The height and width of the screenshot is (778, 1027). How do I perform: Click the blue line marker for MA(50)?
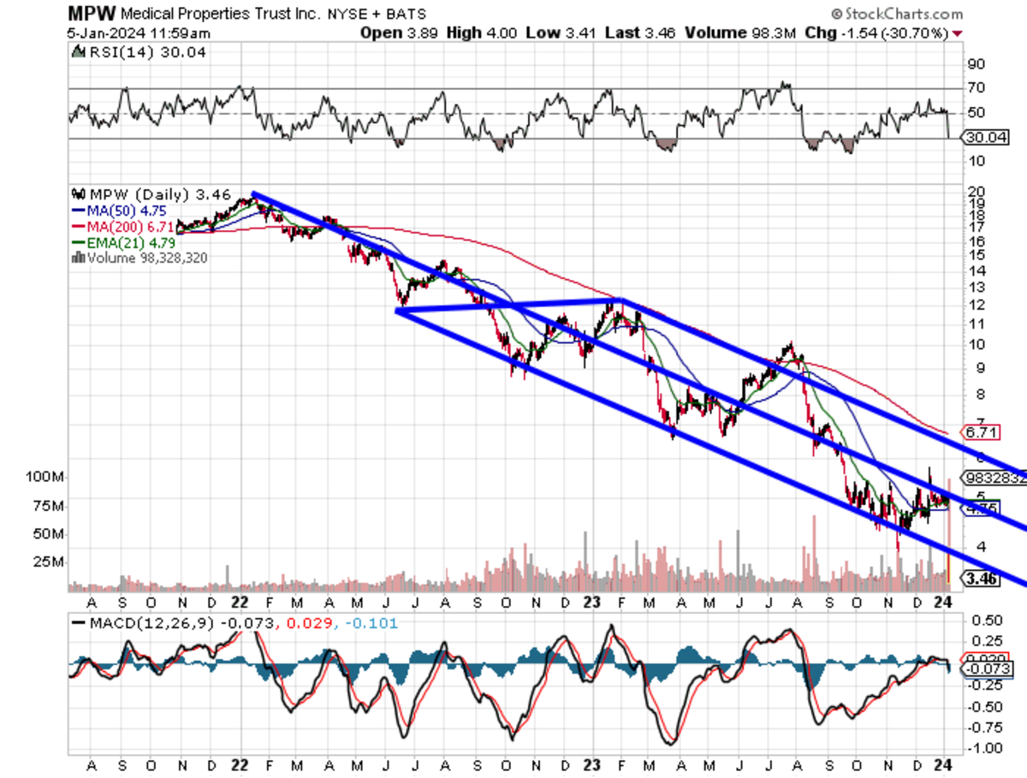(x=80, y=211)
